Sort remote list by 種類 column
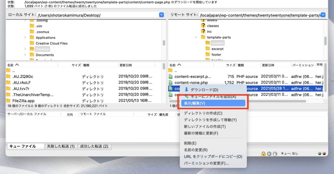Viewport: 334px width, 174px height. (249, 65)
